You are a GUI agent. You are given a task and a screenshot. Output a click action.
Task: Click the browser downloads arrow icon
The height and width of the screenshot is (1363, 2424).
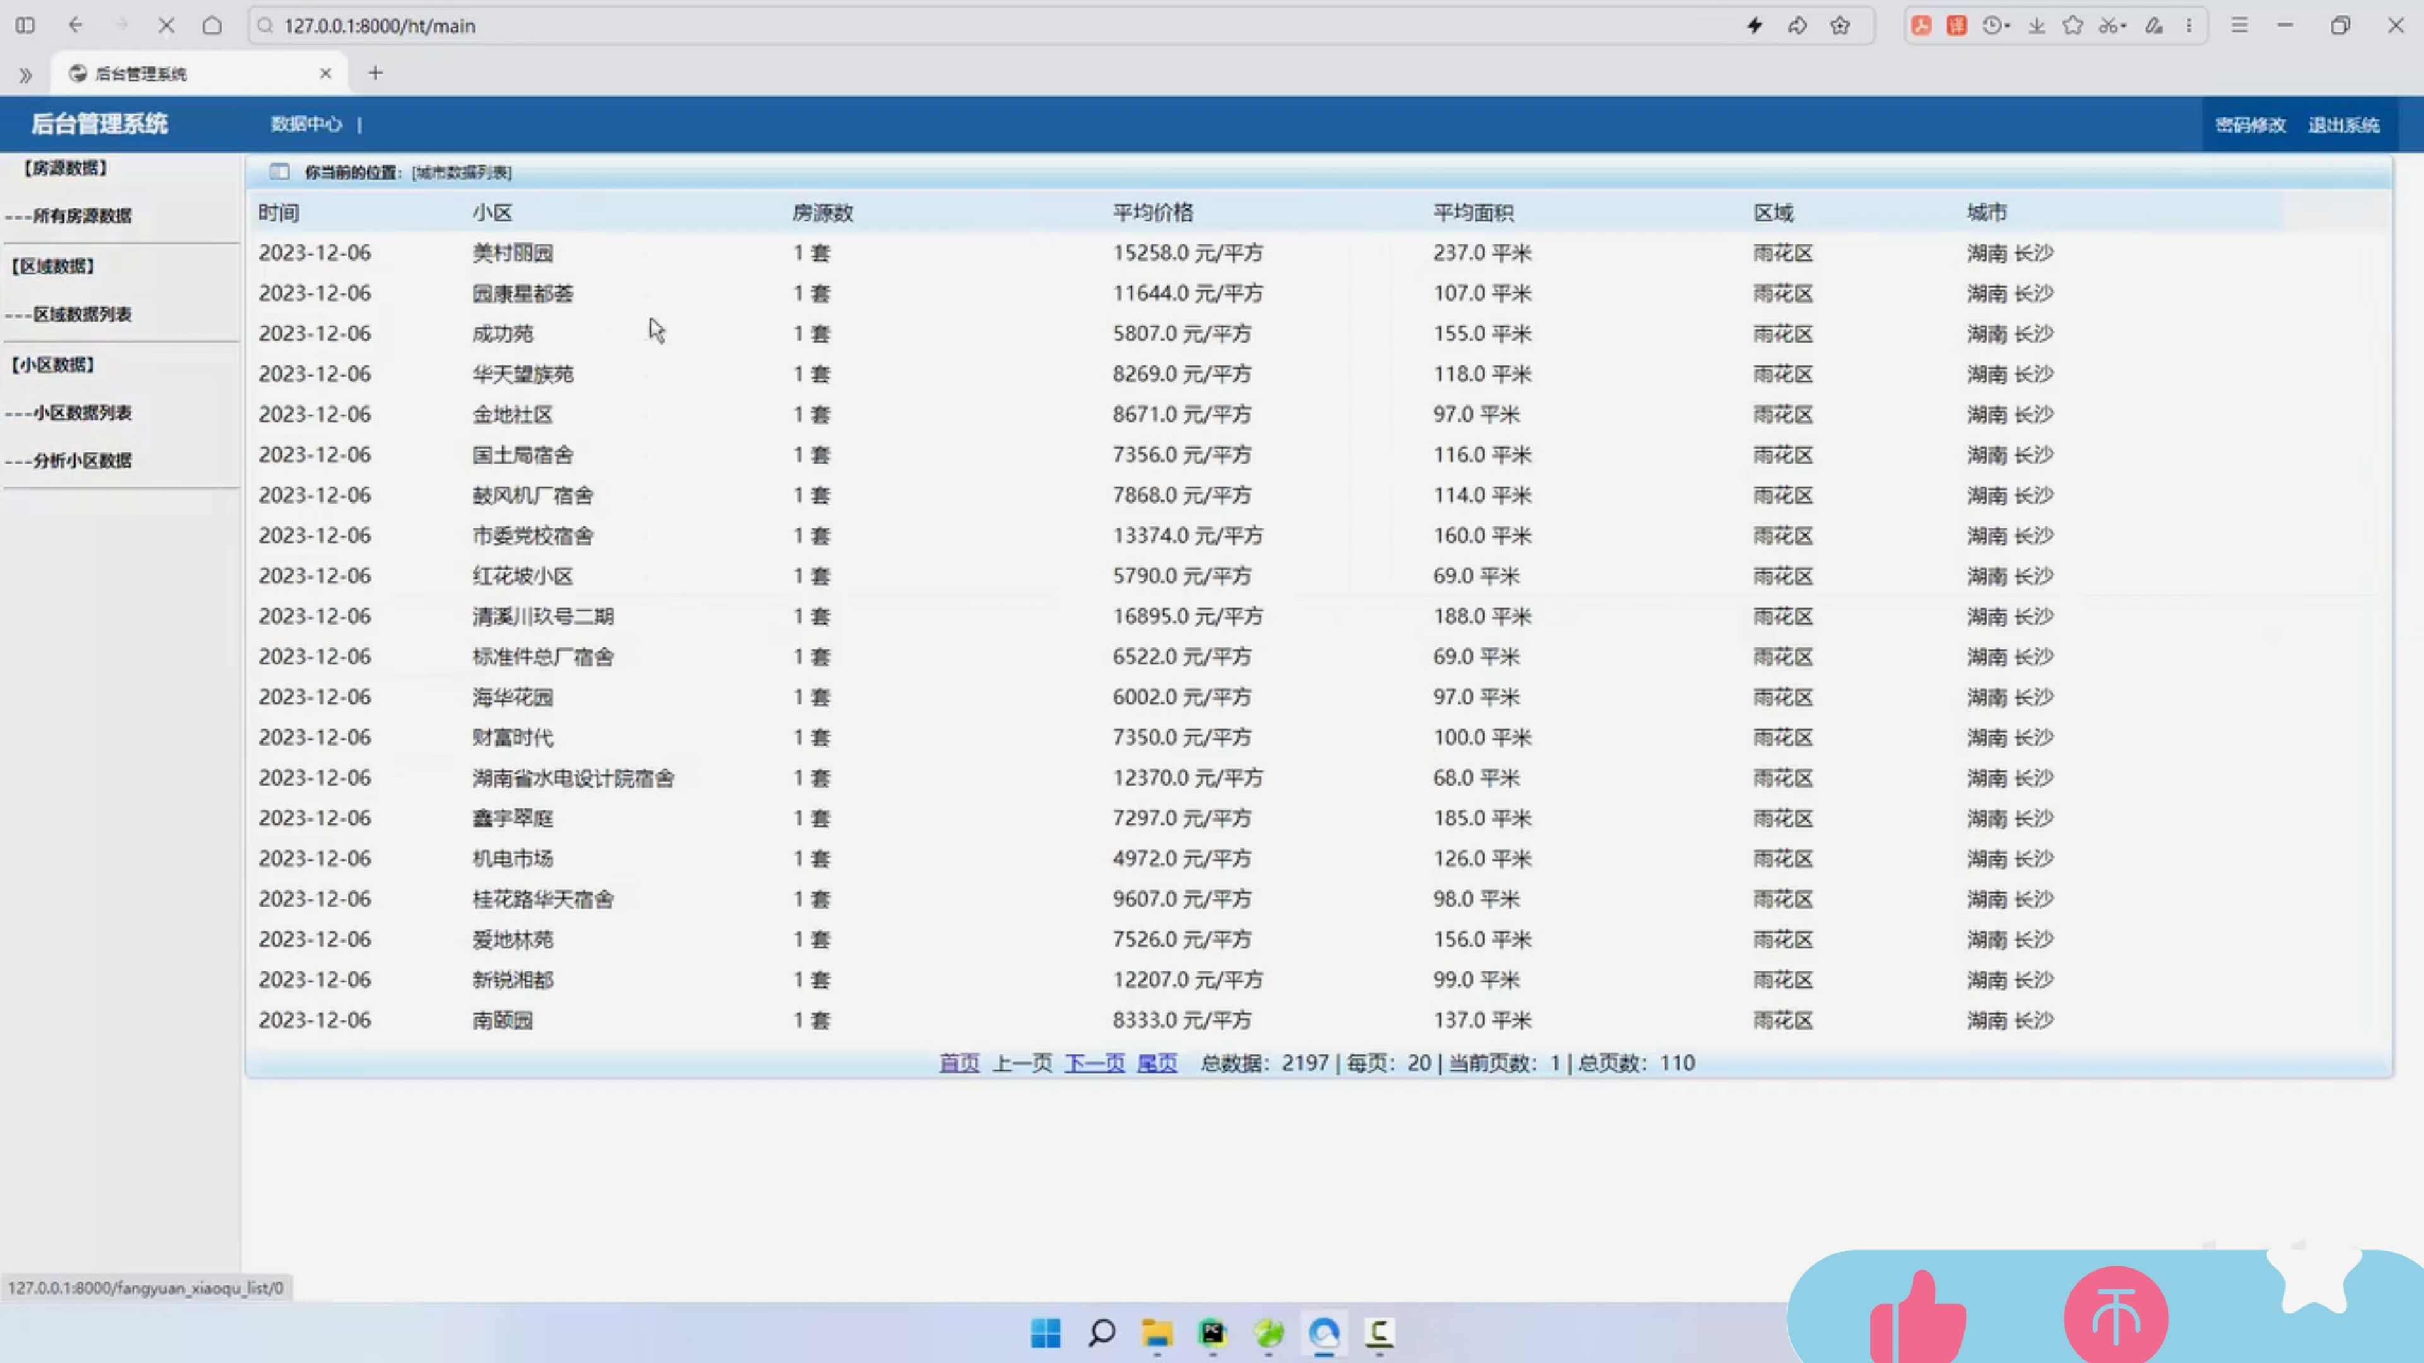[2036, 25]
